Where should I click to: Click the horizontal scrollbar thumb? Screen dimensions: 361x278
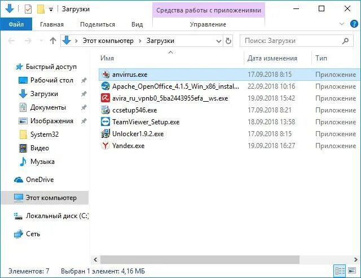coord(200,259)
